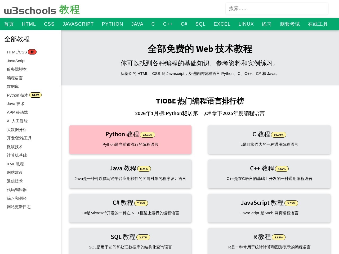Select JAVASCRIPT in the navigation bar
The width and height of the screenshot is (339, 254).
click(78, 24)
